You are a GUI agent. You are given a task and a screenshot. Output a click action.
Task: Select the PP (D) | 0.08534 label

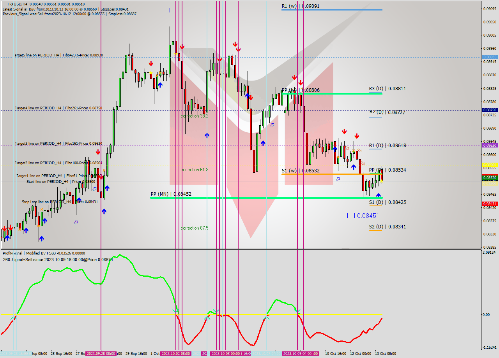(388, 170)
